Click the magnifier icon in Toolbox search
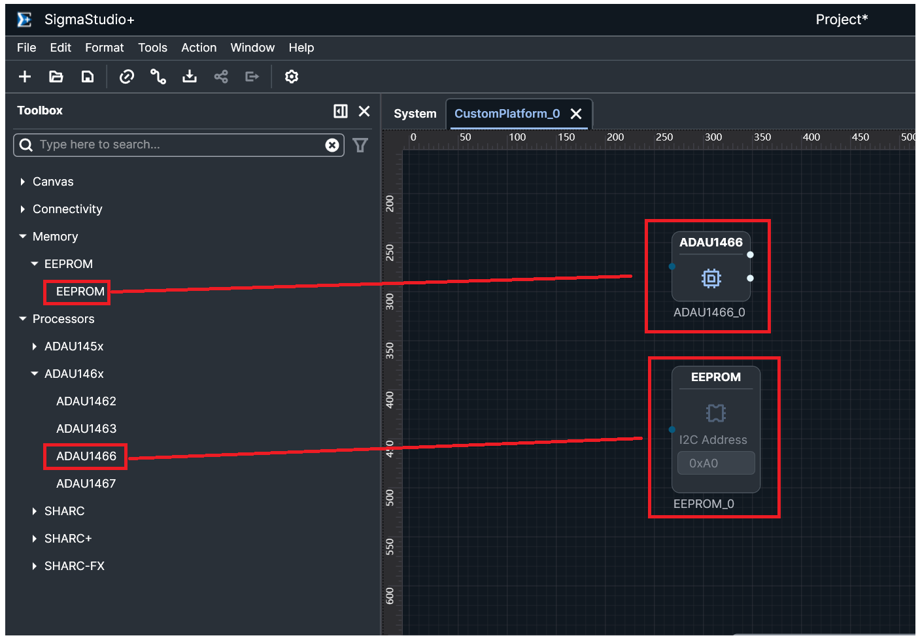The height and width of the screenshot is (640, 920). [x=26, y=144]
